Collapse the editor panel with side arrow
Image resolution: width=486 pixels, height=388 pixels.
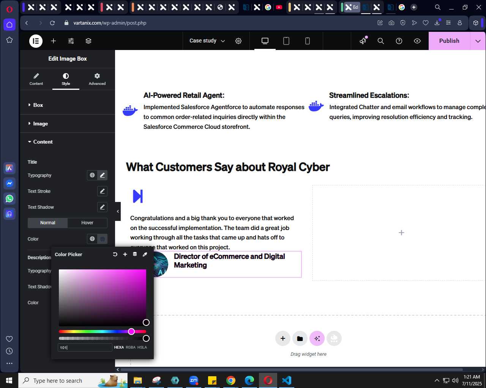click(x=118, y=211)
